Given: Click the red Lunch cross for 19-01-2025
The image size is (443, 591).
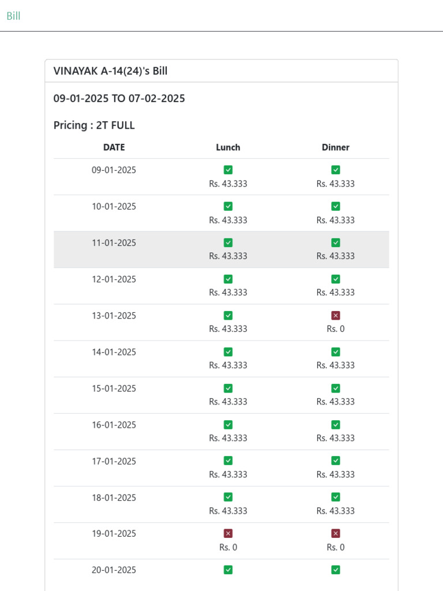Looking at the screenshot, I should point(228,533).
